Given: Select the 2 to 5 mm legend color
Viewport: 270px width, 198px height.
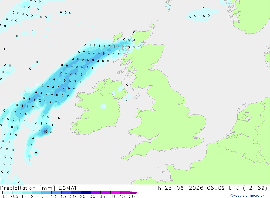Looking at the screenshot, I should point(37,193).
